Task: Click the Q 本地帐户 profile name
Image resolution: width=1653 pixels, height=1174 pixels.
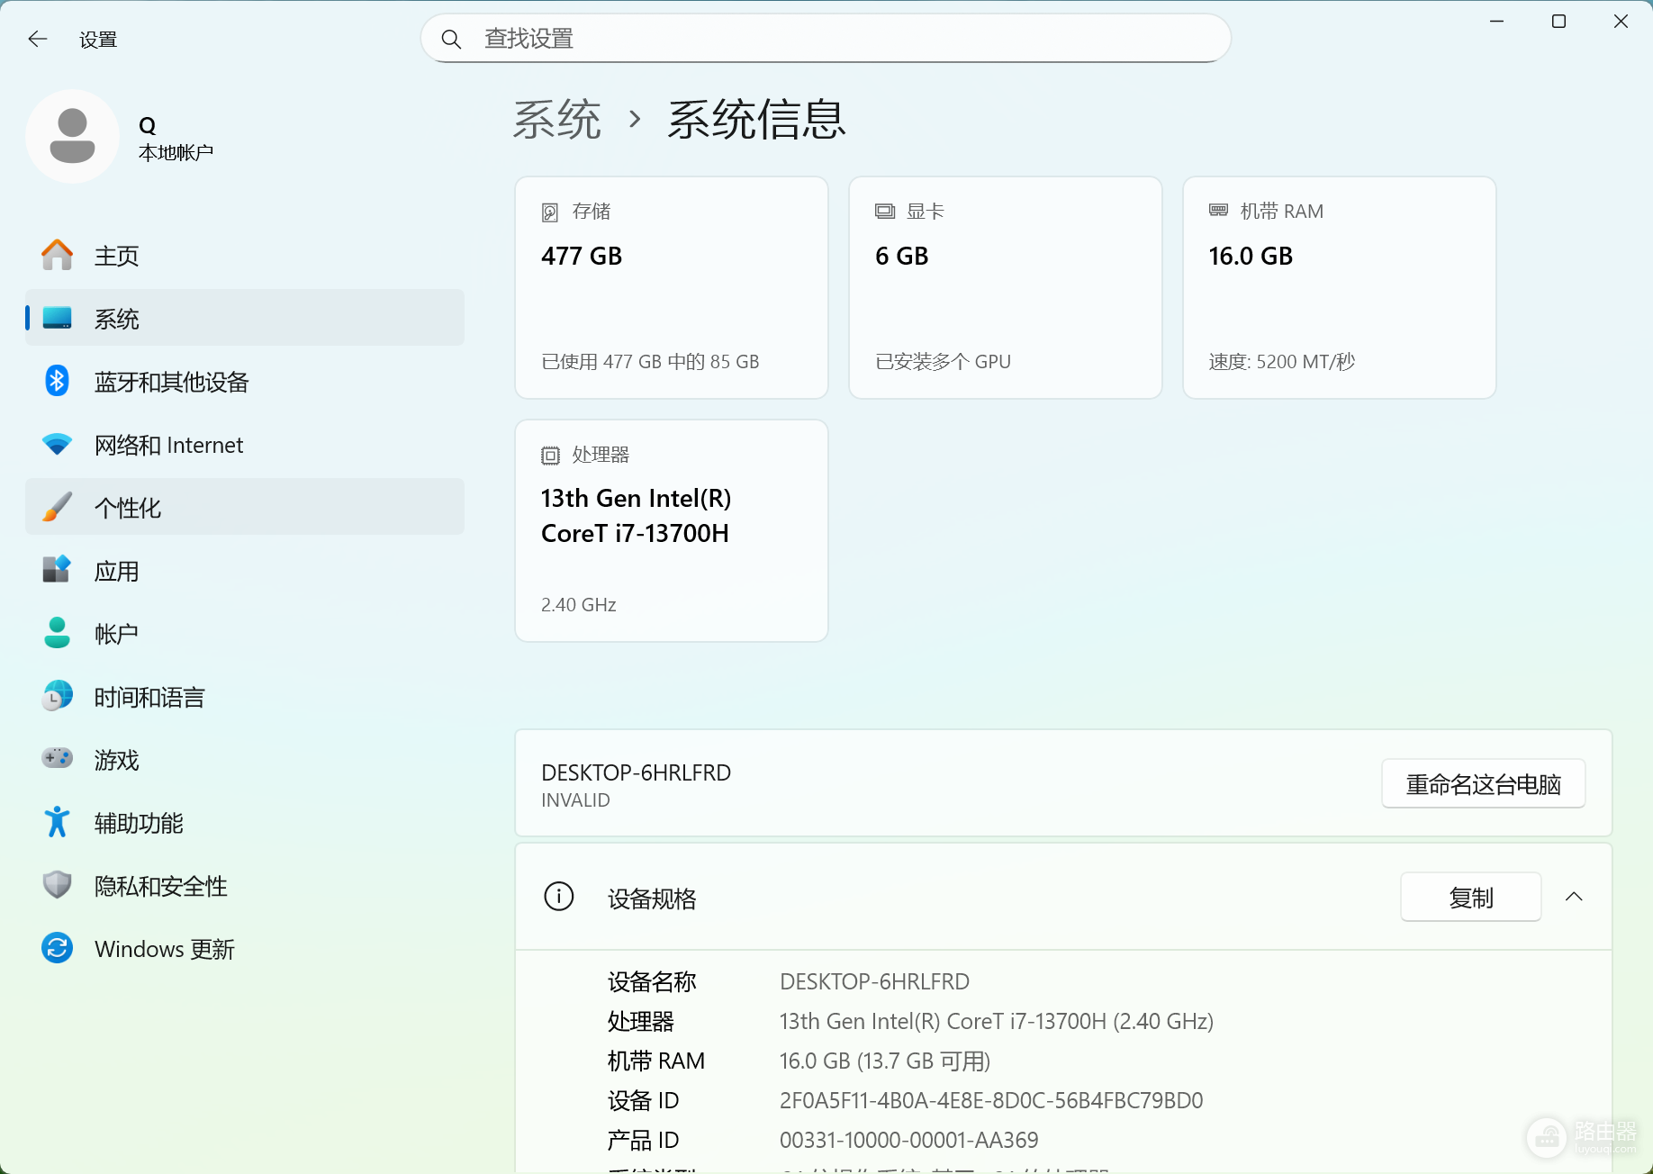Action: click(176, 139)
